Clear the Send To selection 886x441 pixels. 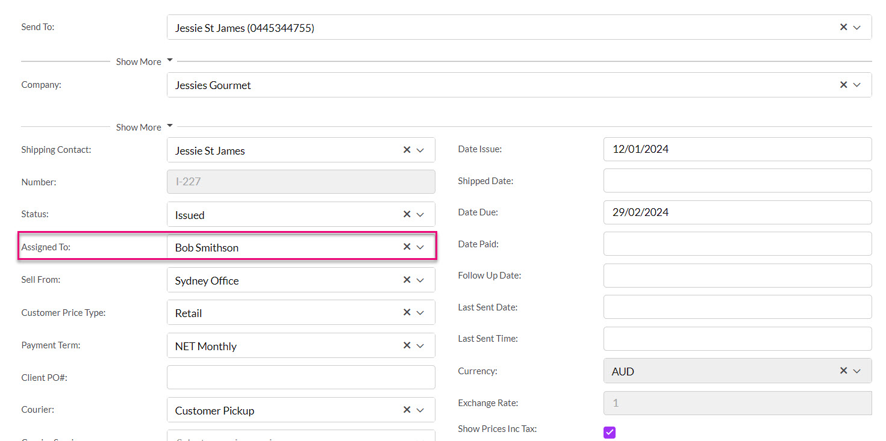pos(843,27)
